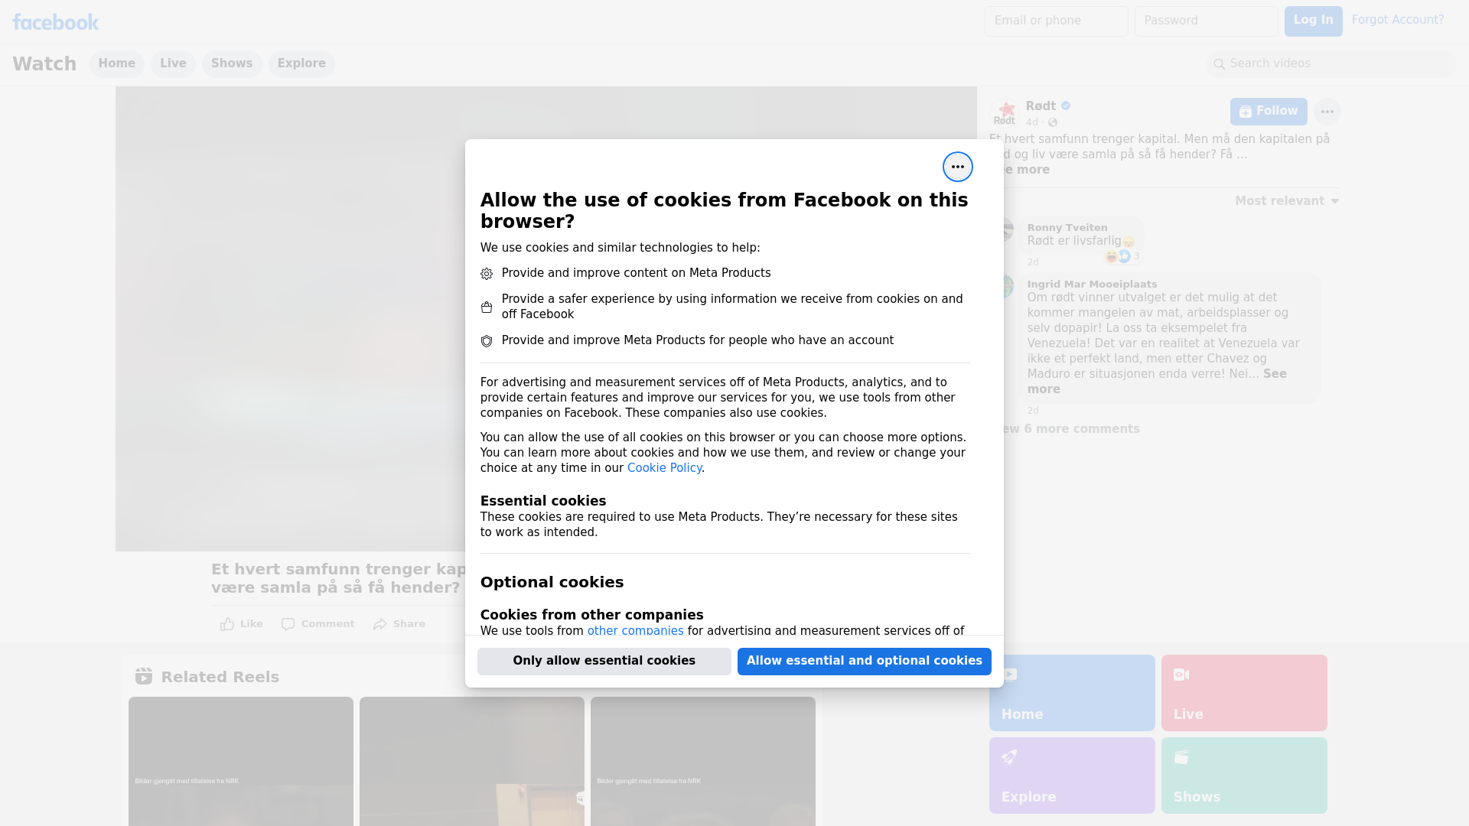This screenshot has width=1469, height=826.
Task: Click Forgot Account link
Action: (x=1398, y=20)
